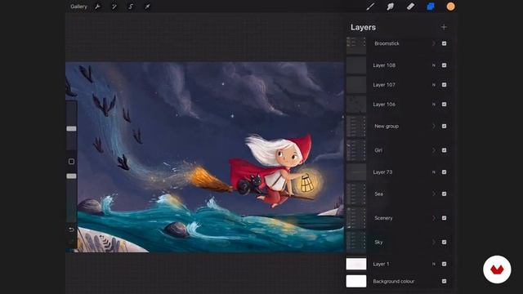Open blend mode N for Layer 1
This screenshot has width=523, height=294.
(x=434, y=264)
